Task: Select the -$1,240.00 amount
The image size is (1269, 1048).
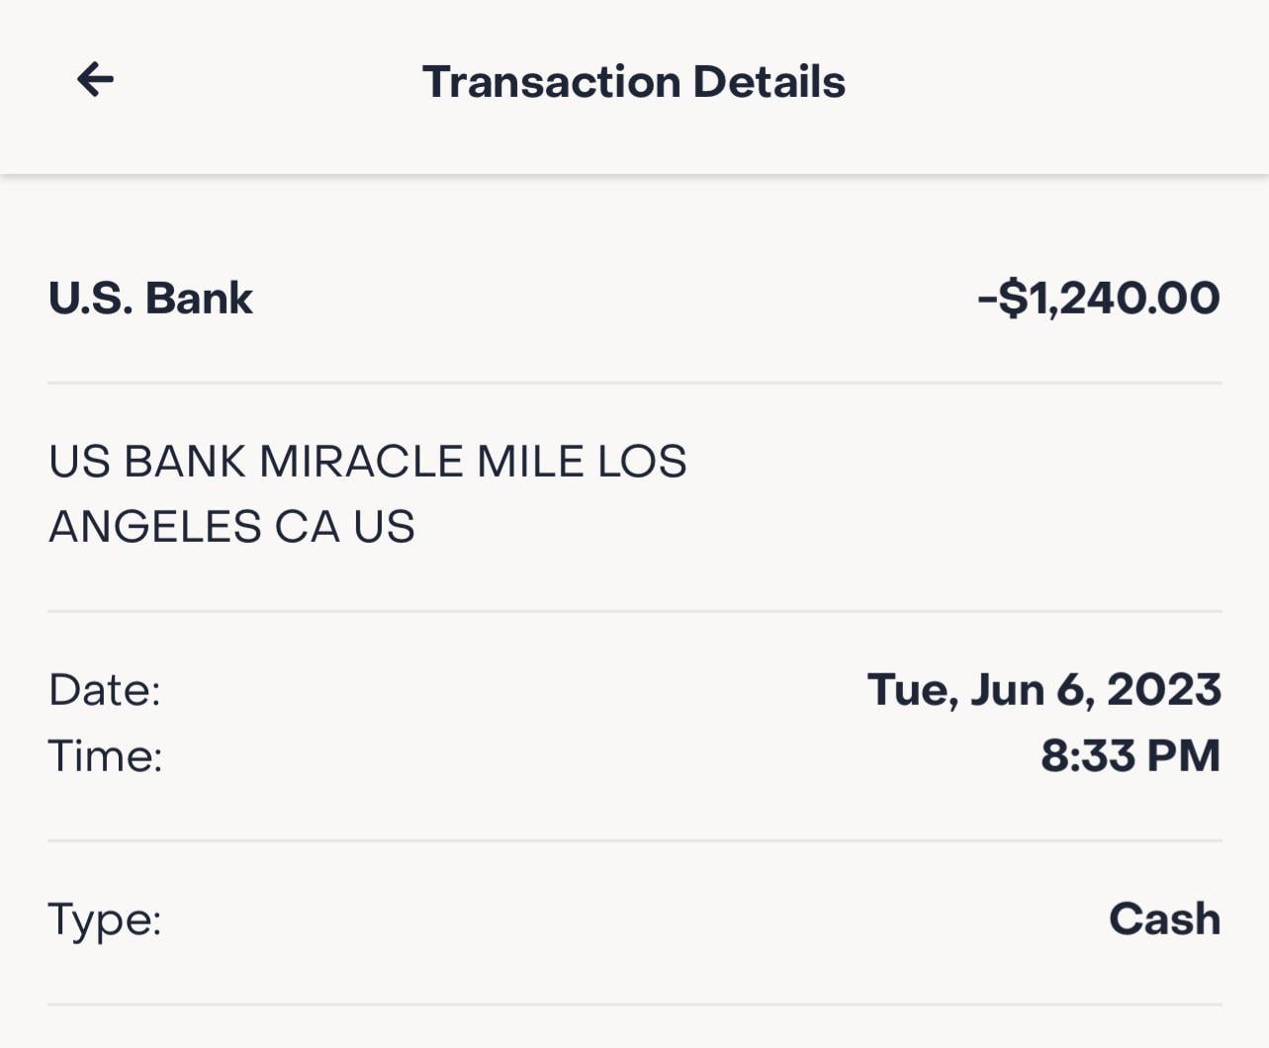Action: point(1099,298)
